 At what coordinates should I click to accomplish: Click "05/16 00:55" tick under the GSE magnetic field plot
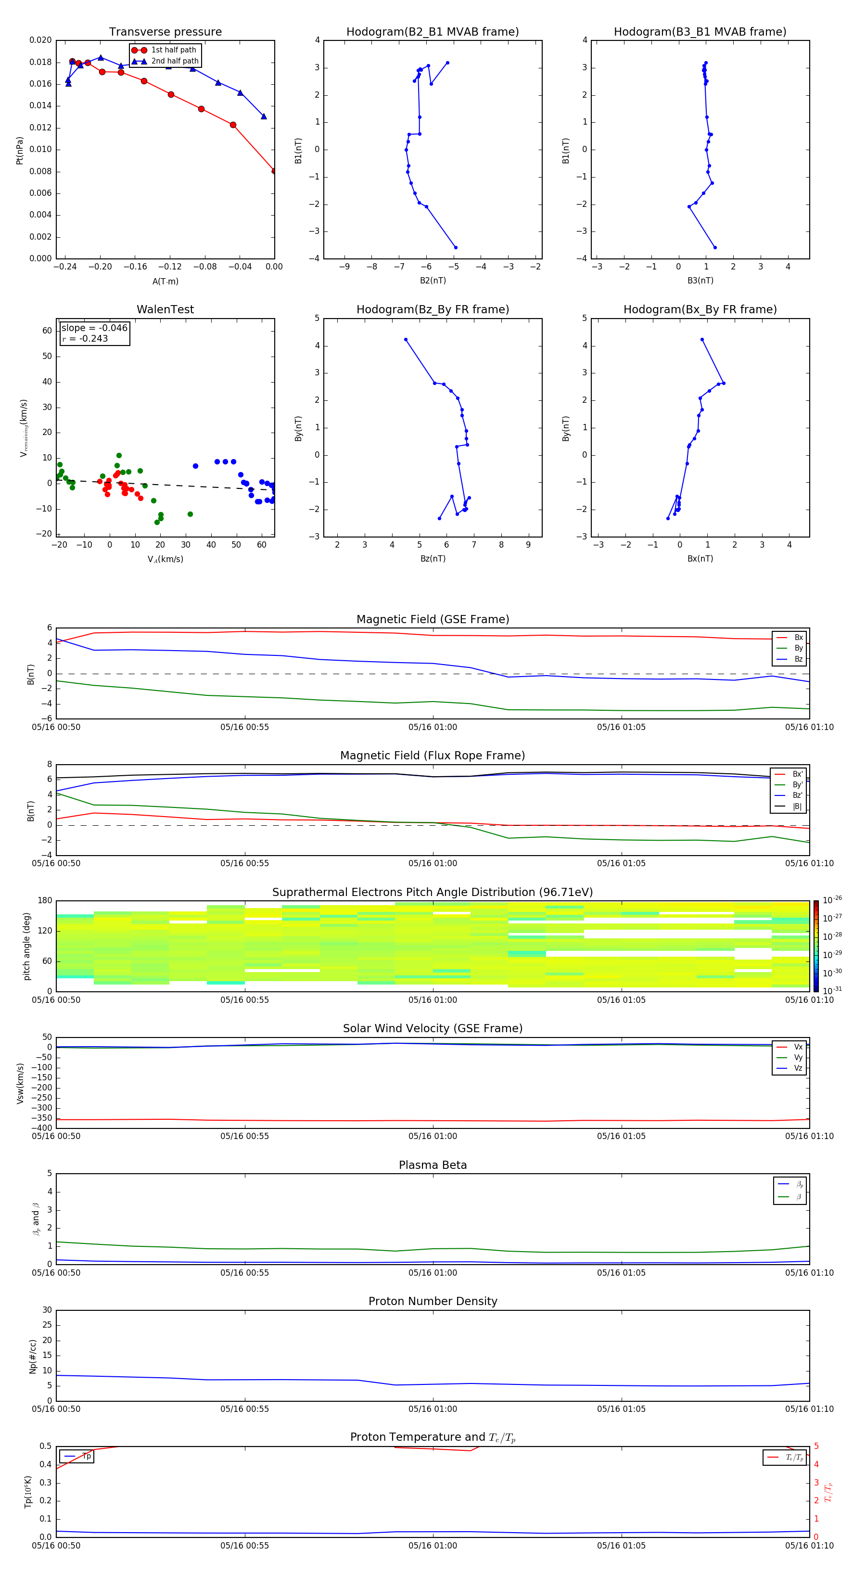[245, 728]
